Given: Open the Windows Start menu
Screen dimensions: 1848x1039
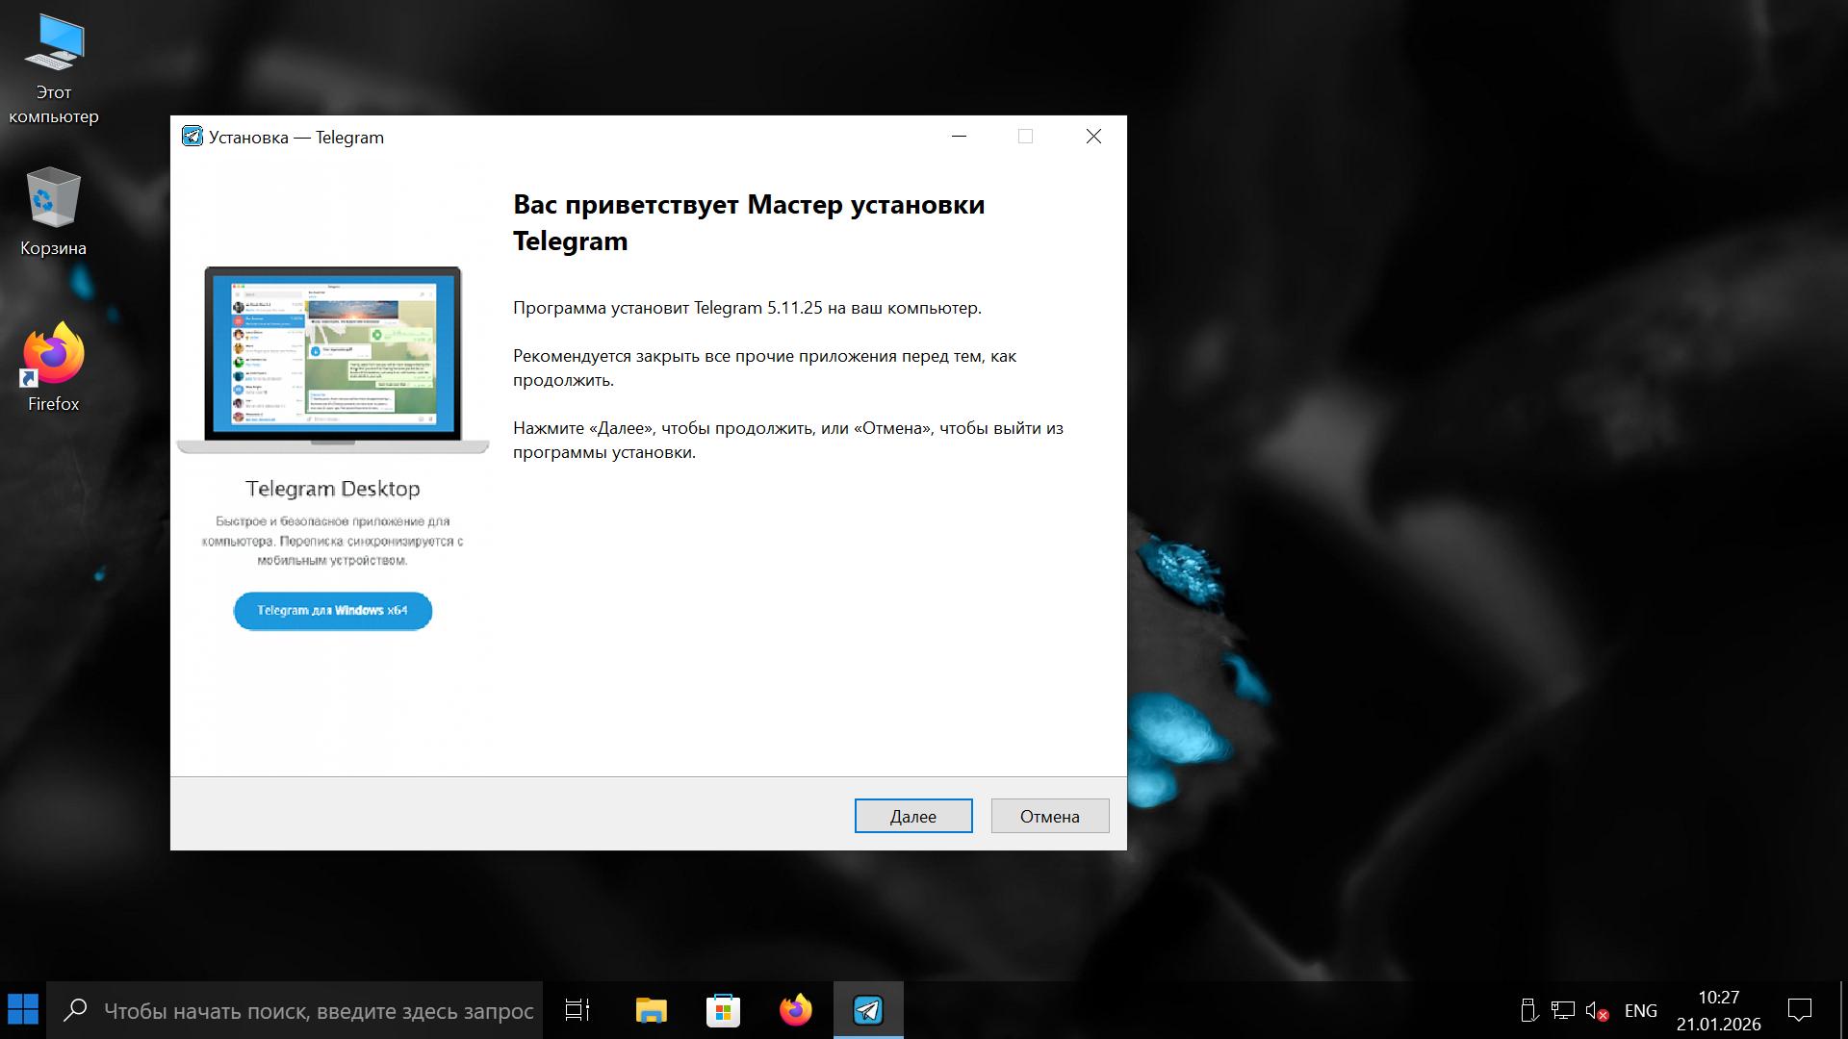Looking at the screenshot, I should pos(23,1010).
